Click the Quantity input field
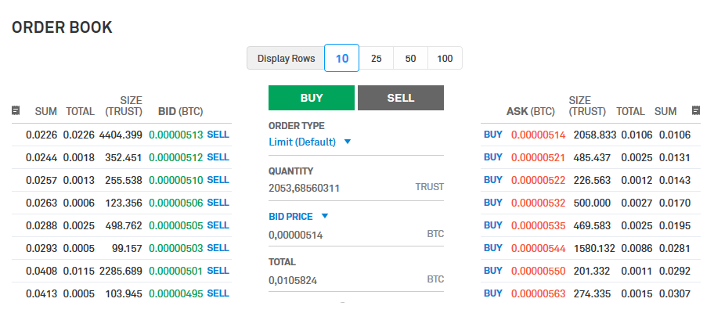Screen dimensions: 714x313 coord(341,188)
